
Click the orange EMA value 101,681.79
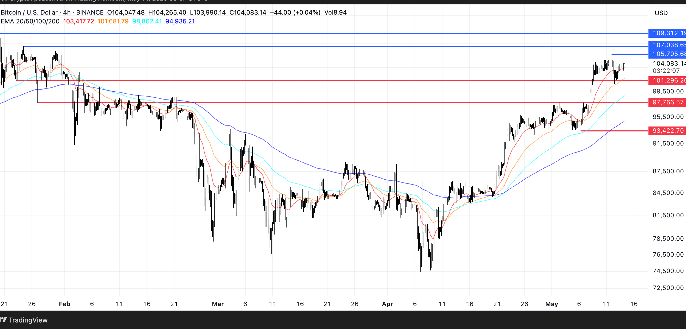(113, 21)
